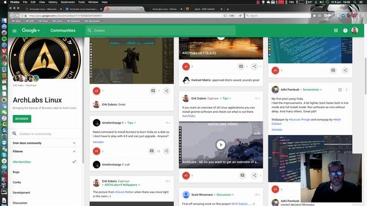Filter posts by Conky
The width and height of the screenshot is (367, 206).
17,183
